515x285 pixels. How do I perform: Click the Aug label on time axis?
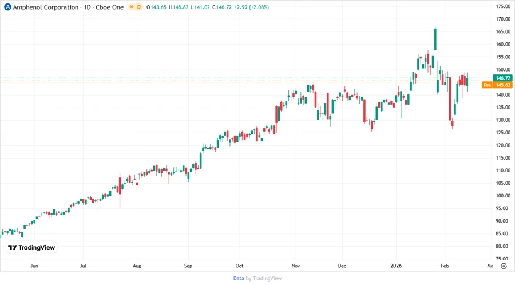point(137,266)
